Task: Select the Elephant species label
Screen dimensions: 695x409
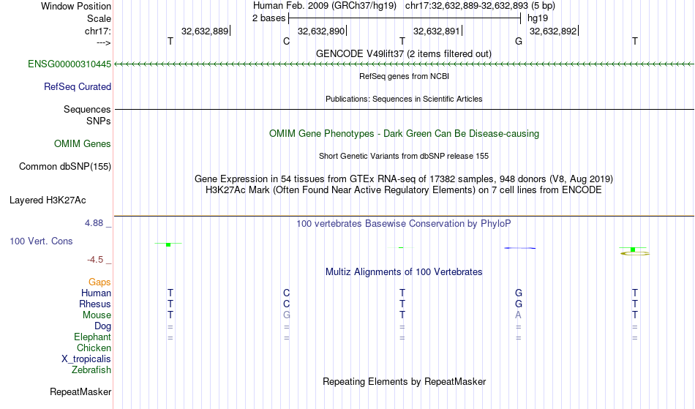Action: [x=92, y=337]
